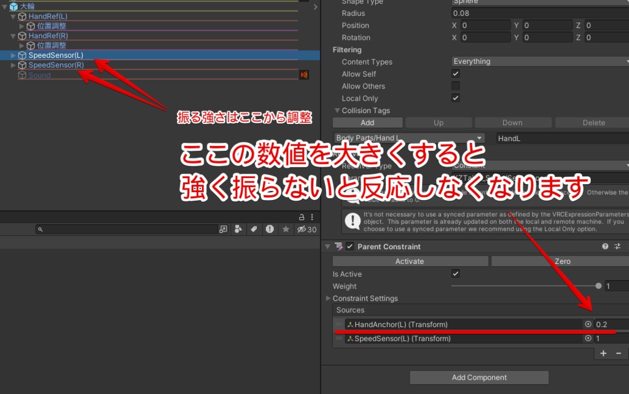
Task: Select the SpeedSensor(L) hierarchy object
Action: coord(56,55)
